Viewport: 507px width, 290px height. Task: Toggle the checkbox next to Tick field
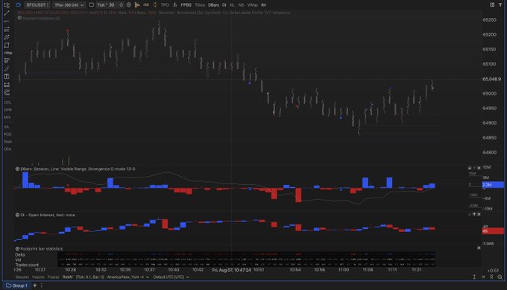[92, 5]
